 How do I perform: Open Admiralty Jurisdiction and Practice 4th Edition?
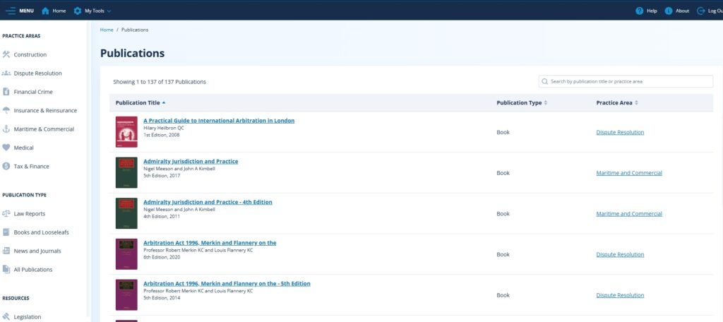click(208, 202)
